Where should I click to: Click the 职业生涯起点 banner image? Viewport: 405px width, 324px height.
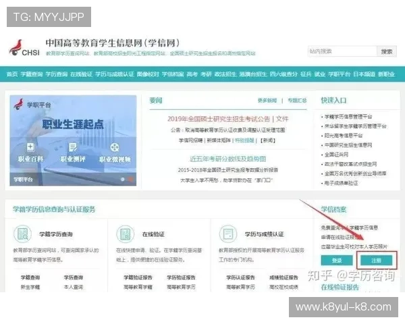pyautogui.click(x=73, y=140)
